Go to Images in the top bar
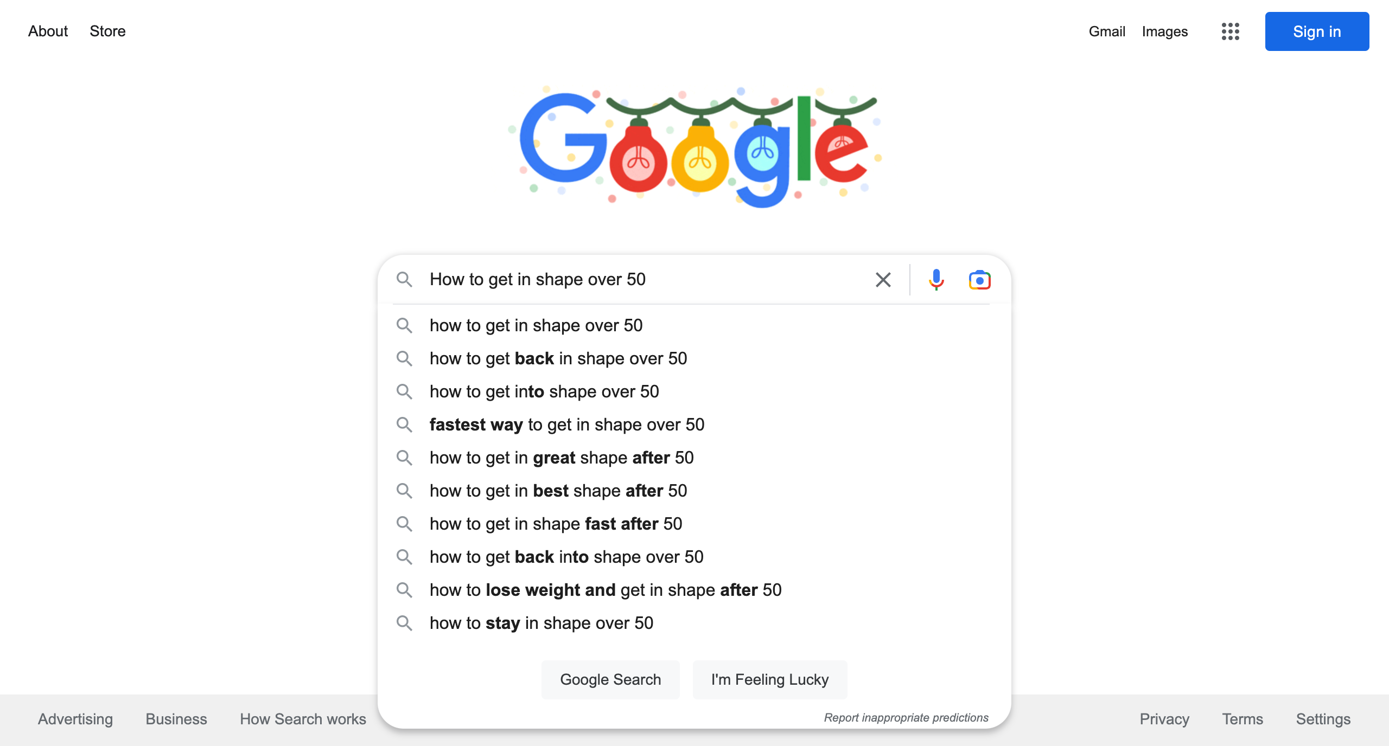1389x746 pixels. 1165,31
